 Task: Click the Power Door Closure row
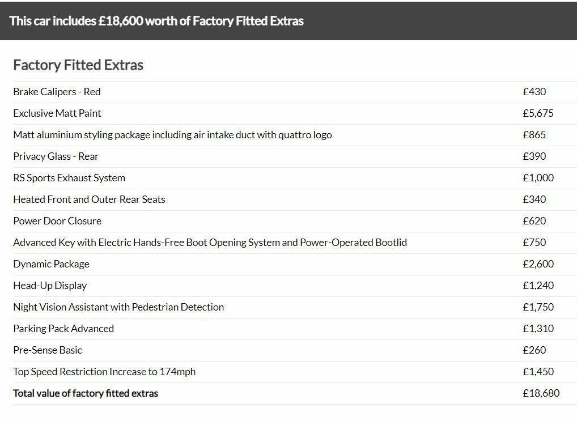pyautogui.click(x=295, y=221)
